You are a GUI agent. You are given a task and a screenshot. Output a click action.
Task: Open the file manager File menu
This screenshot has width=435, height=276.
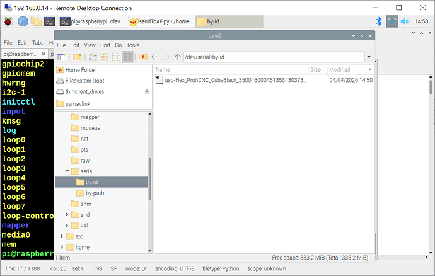tap(61, 45)
